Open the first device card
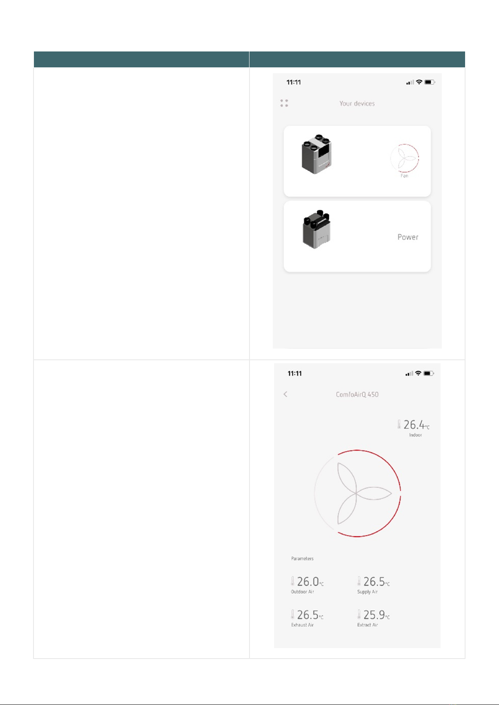This screenshot has width=499, height=705. (x=357, y=161)
